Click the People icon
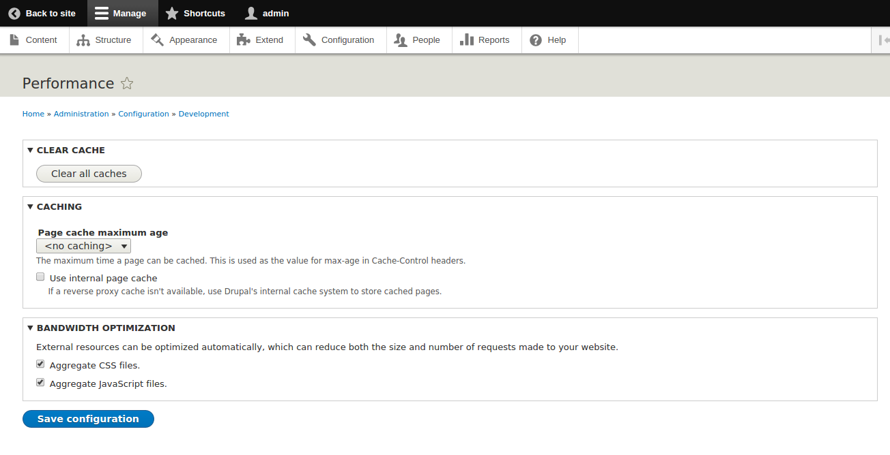The image size is (890, 455). click(399, 40)
